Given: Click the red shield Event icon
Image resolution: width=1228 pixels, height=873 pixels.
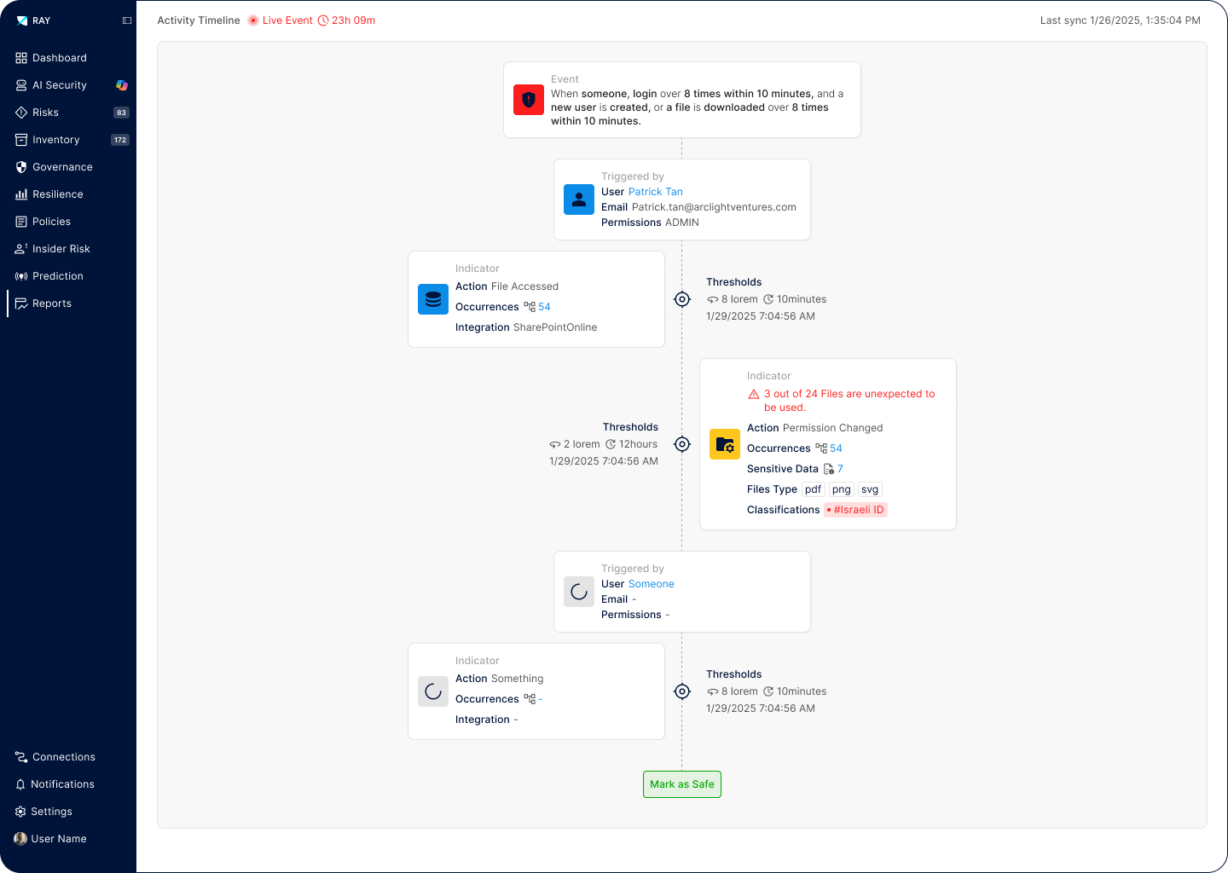Looking at the screenshot, I should tap(529, 100).
